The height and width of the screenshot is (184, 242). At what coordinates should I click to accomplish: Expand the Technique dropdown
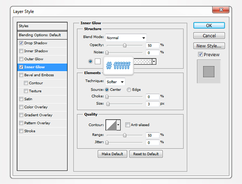115,82
